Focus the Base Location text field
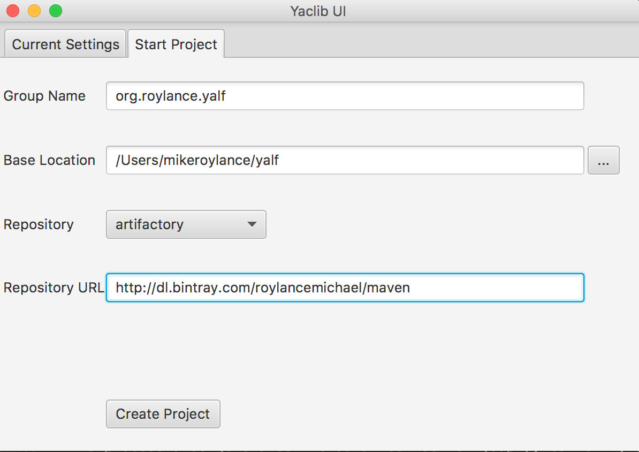Screen dimensions: 639x452 point(345,160)
